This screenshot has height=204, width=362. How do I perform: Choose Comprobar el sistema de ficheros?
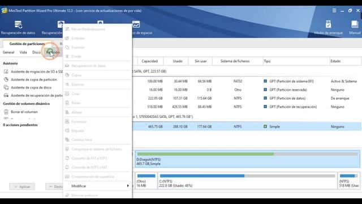pyautogui.click(x=97, y=149)
